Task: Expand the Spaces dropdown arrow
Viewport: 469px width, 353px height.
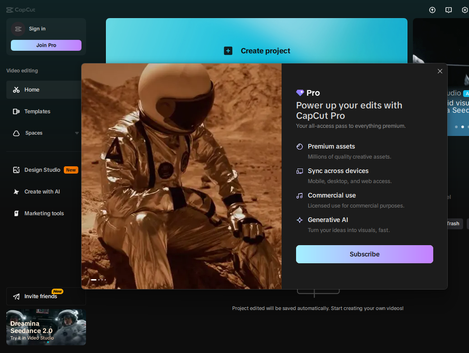Action: 77,133
